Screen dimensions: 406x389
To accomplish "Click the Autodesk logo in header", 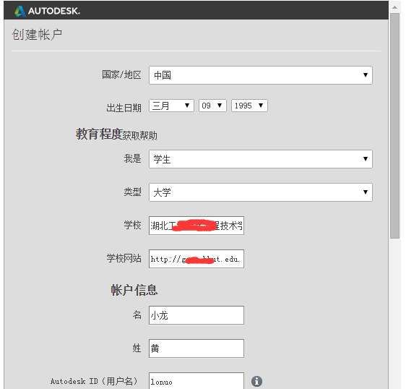I will (x=47, y=11).
